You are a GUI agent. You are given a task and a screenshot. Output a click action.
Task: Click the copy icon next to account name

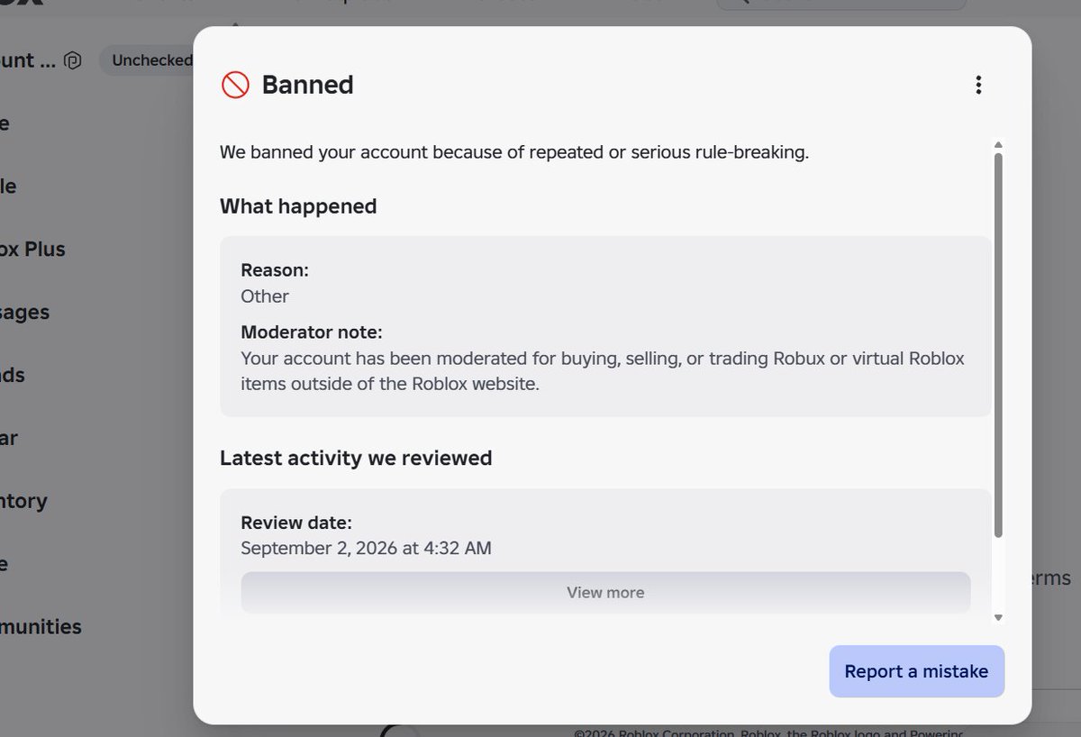[x=74, y=61]
